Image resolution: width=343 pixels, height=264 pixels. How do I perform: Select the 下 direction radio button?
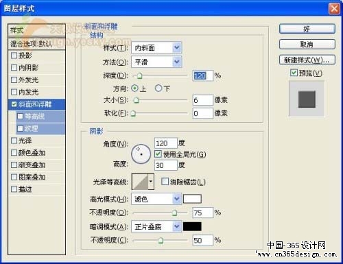[158, 88]
